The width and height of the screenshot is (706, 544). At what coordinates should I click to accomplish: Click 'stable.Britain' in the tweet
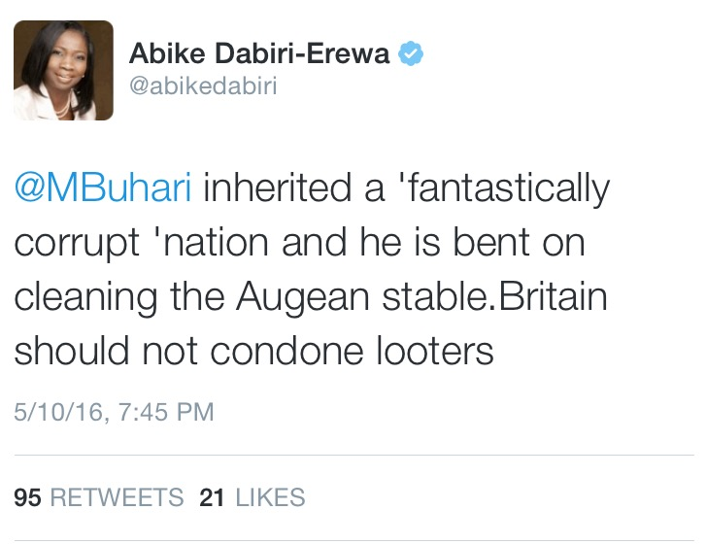pyautogui.click(x=495, y=295)
